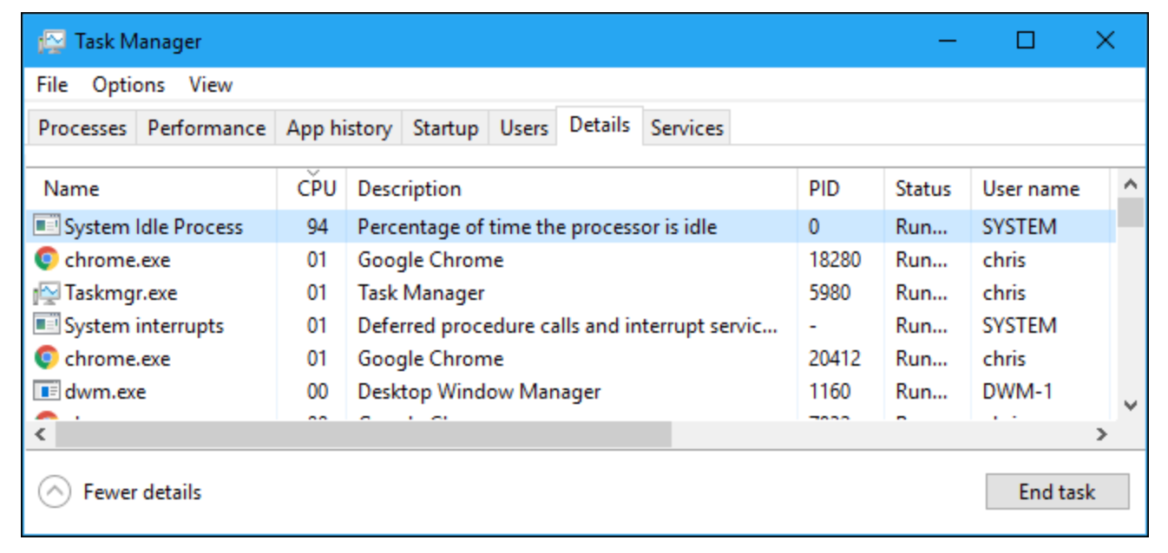Screen dimensions: 1168x553
Task: Click PID value 18280
Action: pyautogui.click(x=835, y=260)
